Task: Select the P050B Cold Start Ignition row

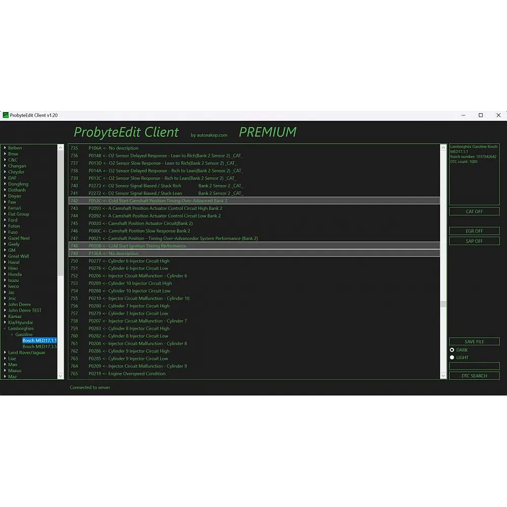Action: (253, 246)
